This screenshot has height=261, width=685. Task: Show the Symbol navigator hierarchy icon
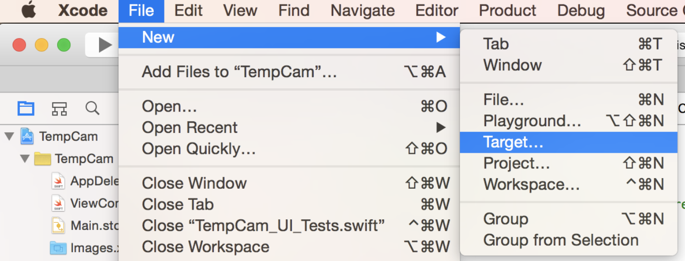pyautogui.click(x=59, y=108)
